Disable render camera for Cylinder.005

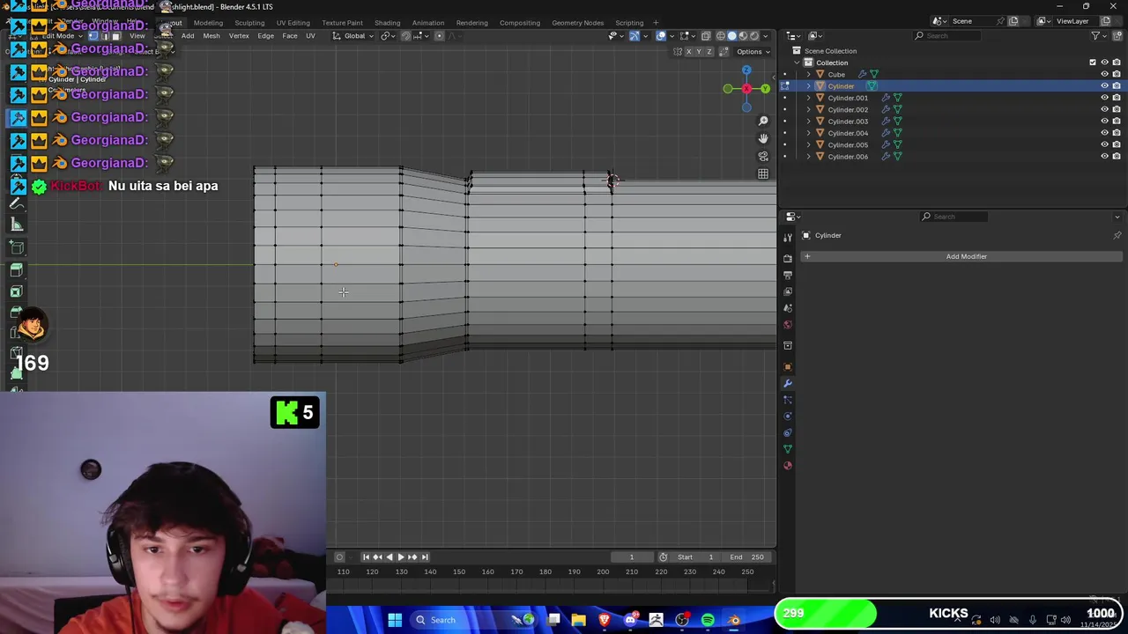[1117, 144]
